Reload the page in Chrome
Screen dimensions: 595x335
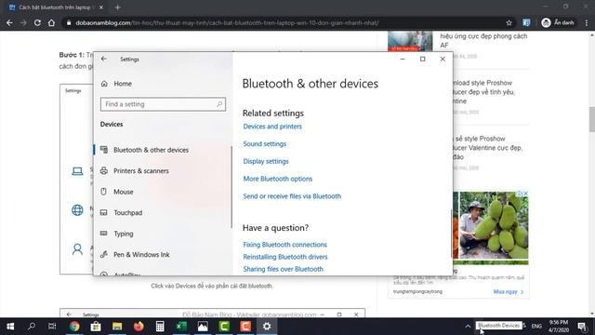click(x=37, y=22)
